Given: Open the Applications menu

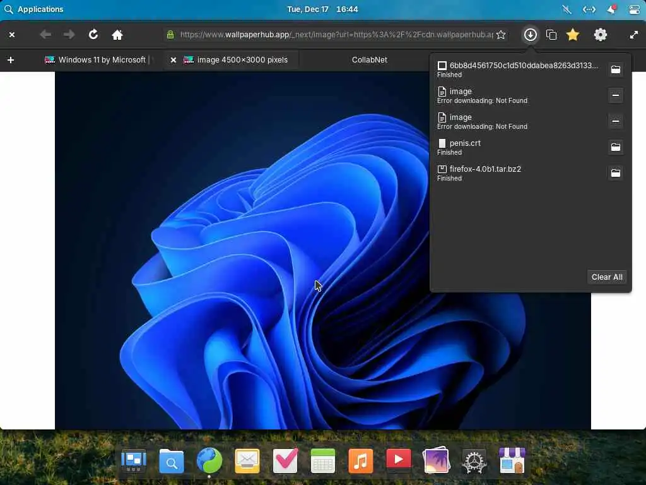Looking at the screenshot, I should (x=34, y=9).
